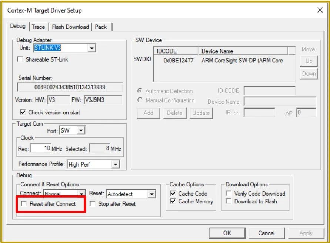Check the Download to Flash option
Screen dimensions: 330x243
(x=229, y=202)
